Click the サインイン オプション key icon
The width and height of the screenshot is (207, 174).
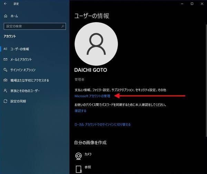5,70
